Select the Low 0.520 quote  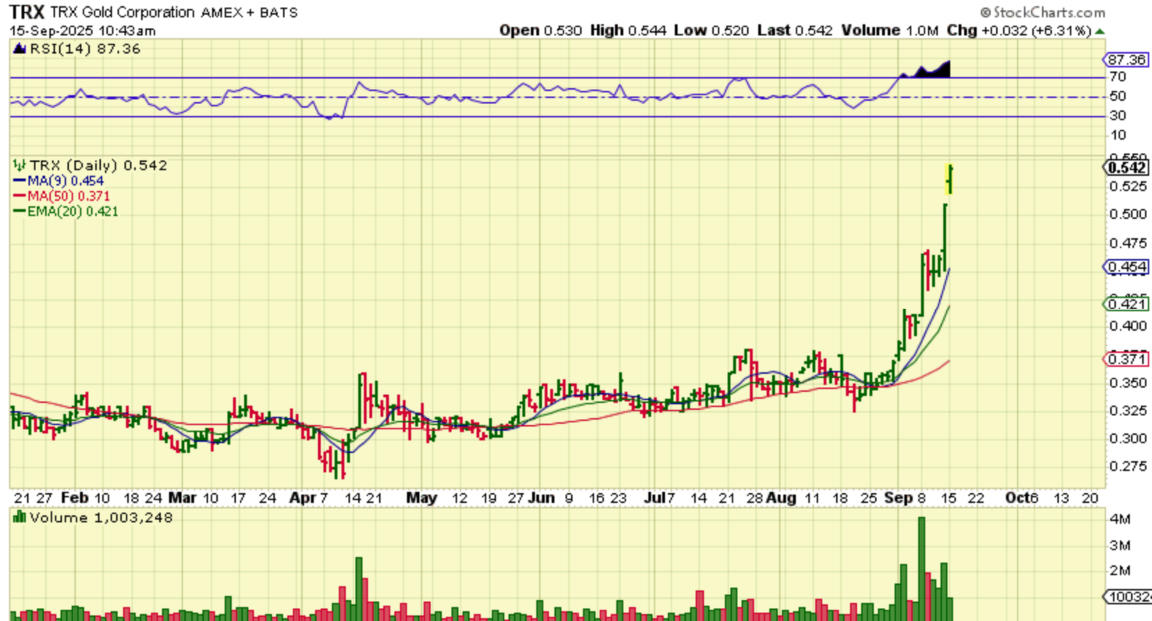tap(712, 31)
